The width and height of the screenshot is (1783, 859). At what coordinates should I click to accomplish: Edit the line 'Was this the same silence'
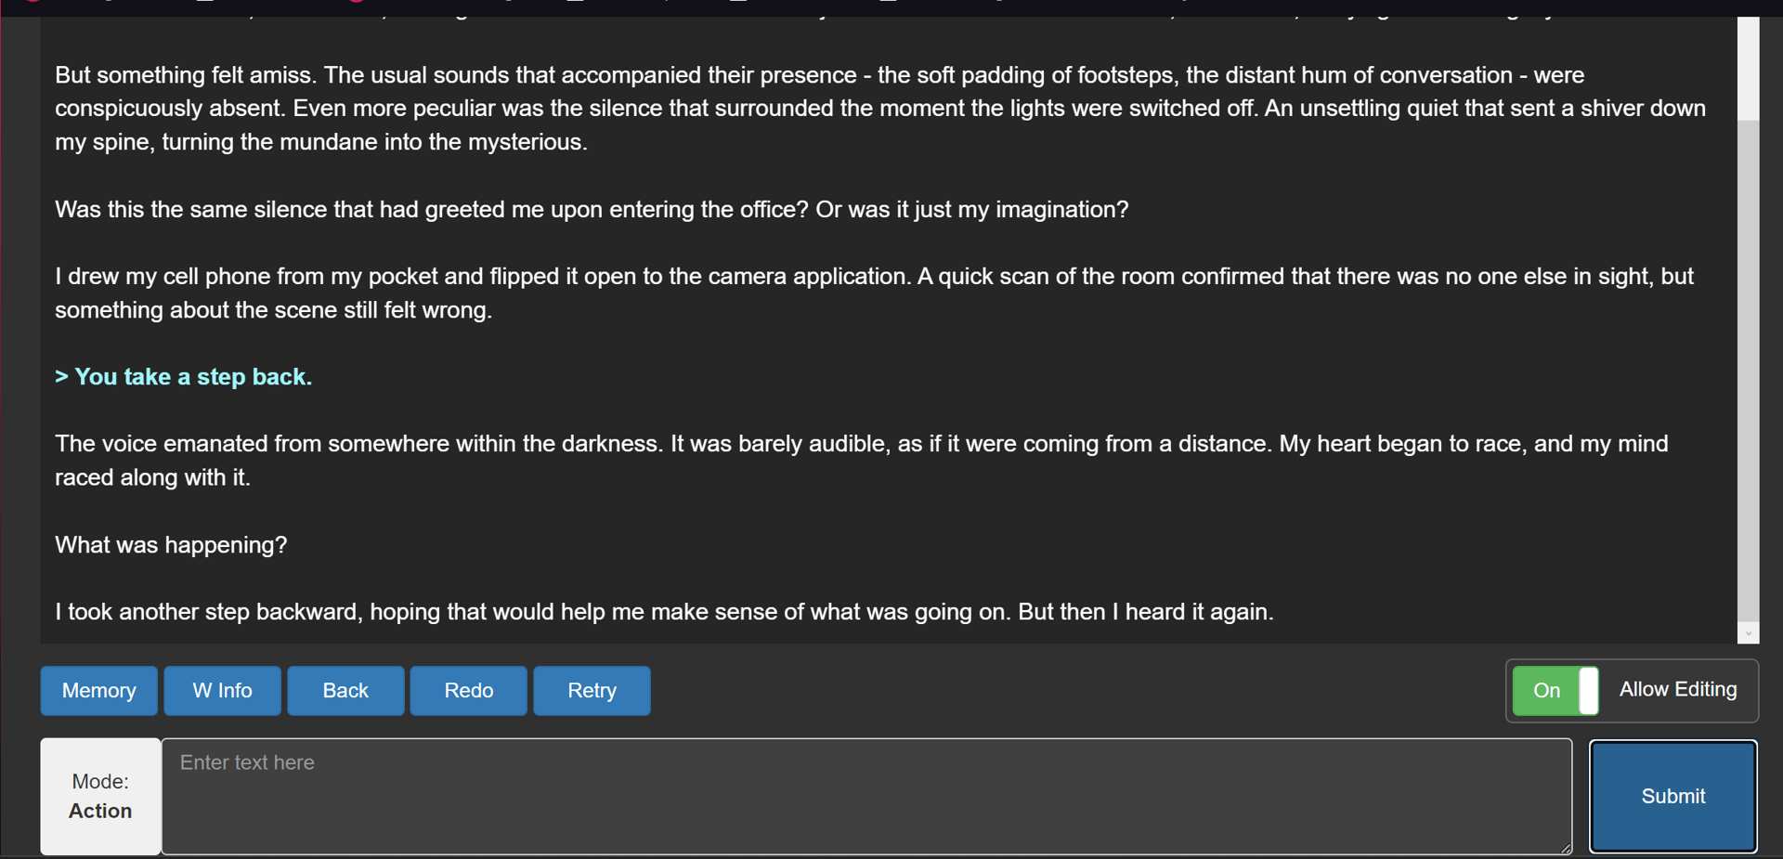point(592,210)
